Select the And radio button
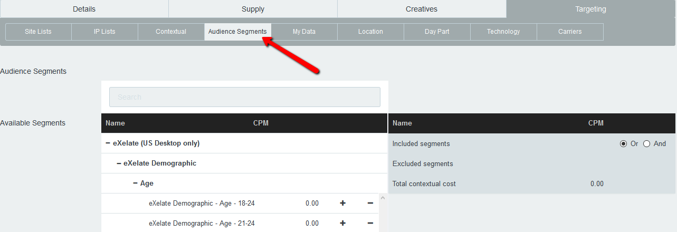677x232 pixels. pyautogui.click(x=646, y=143)
